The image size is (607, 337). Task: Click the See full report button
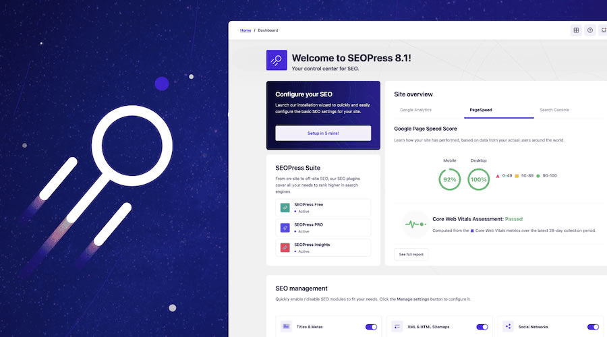pos(411,254)
